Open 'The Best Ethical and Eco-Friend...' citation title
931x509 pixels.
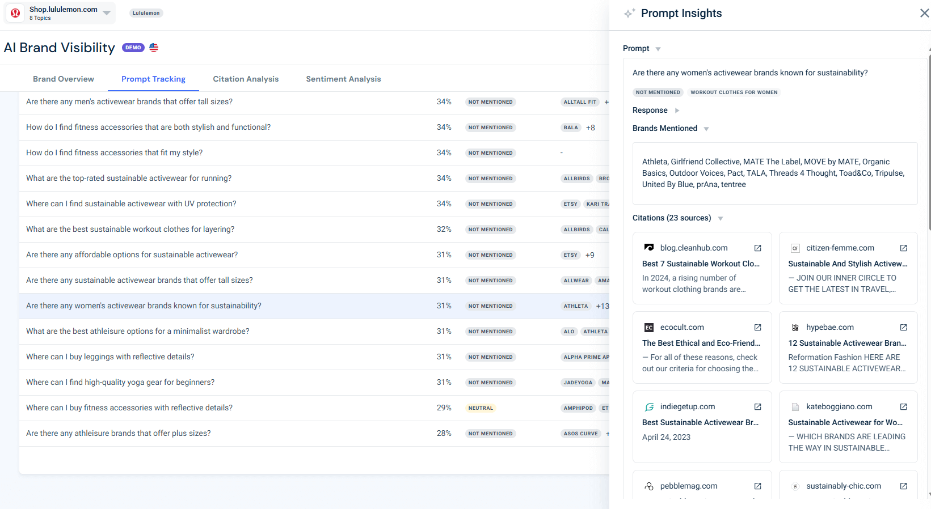[x=701, y=343]
